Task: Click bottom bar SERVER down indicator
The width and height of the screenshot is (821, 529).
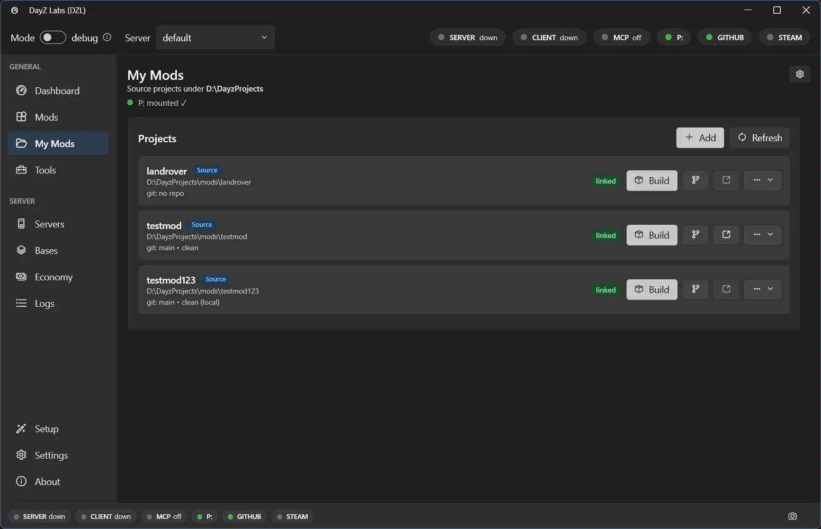Action: point(40,516)
